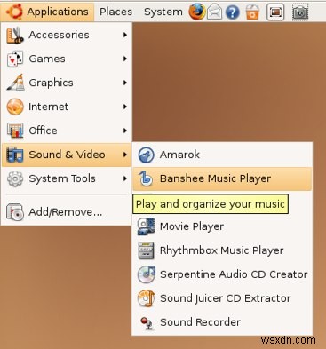
Task: Click the orange trash panel icon
Action: (x=252, y=12)
